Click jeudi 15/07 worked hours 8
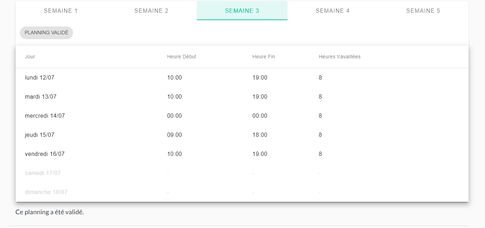The image size is (485, 228). point(320,135)
